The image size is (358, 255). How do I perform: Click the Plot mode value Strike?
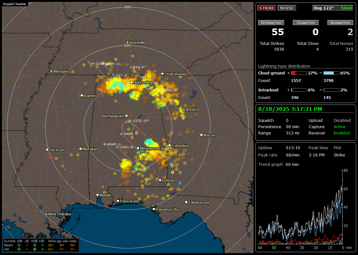[x=339, y=155]
